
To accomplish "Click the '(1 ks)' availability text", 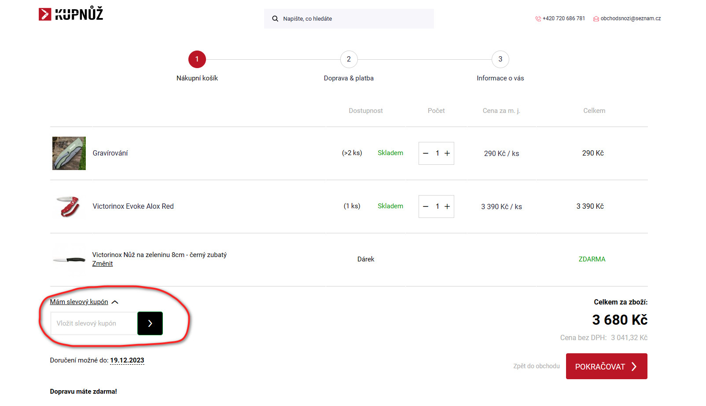I will pyautogui.click(x=352, y=206).
